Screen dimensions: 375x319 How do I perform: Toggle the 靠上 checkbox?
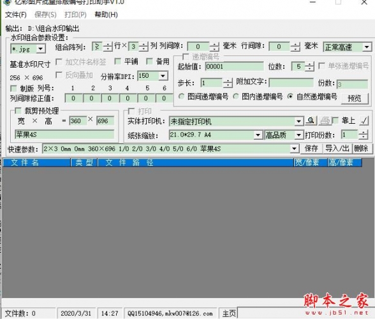tap(335, 121)
